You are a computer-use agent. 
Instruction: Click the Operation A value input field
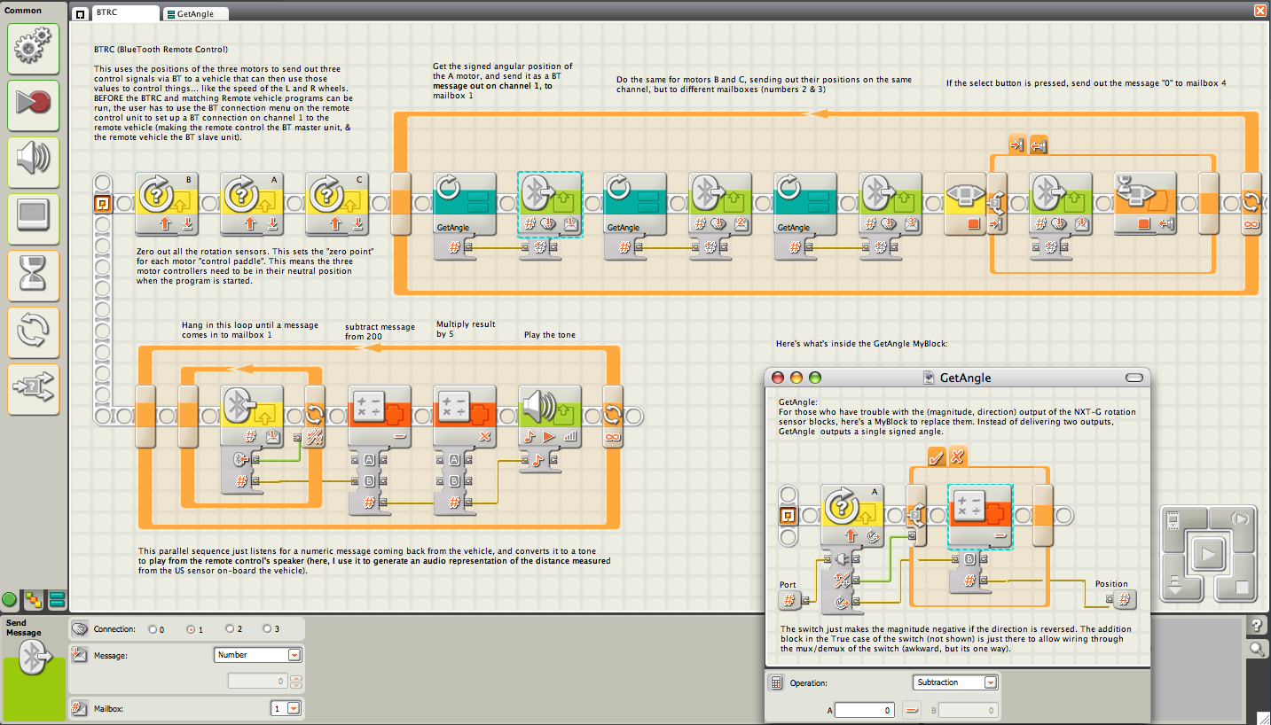865,710
